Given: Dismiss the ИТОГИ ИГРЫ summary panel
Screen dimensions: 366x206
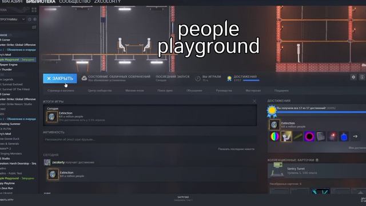Looking at the screenshot, I should [254, 101].
